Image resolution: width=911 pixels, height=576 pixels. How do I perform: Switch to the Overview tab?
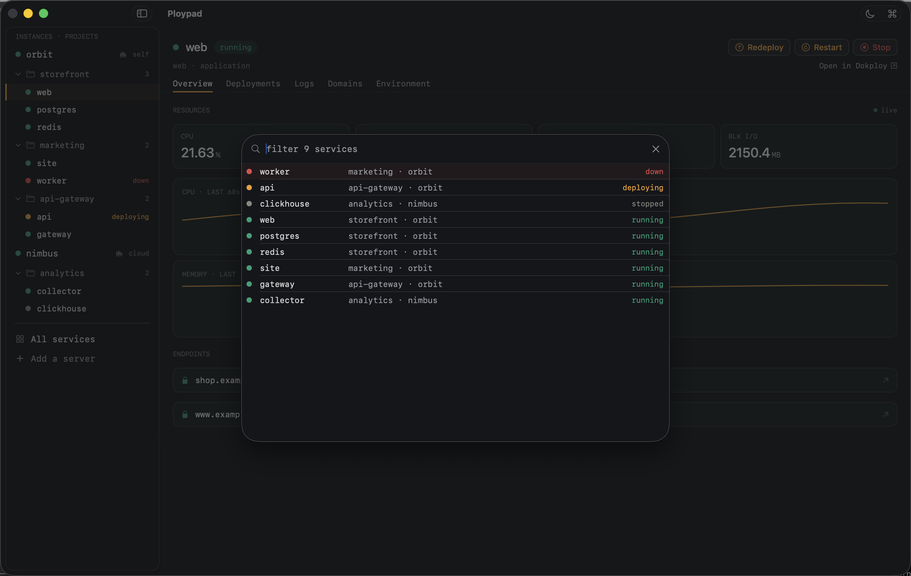tap(193, 84)
